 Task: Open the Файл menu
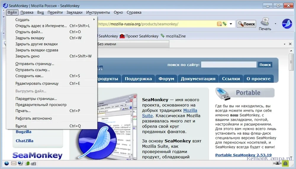coord(12,12)
